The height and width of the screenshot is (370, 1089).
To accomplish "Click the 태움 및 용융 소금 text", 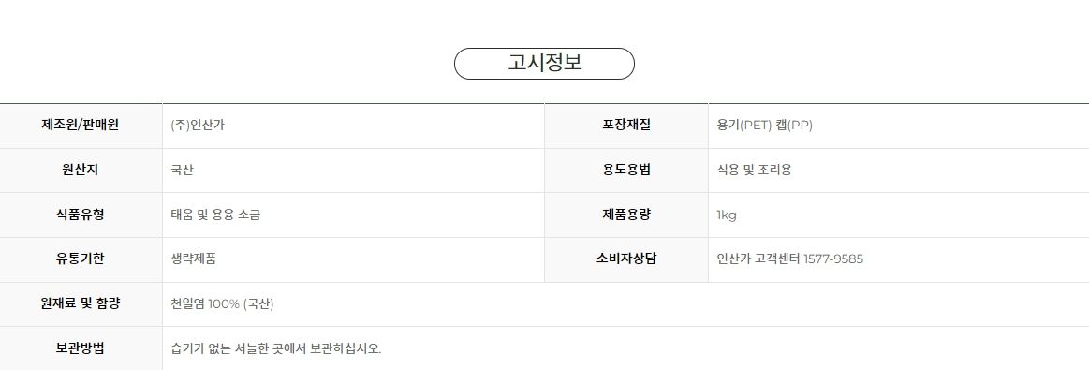I will pos(215,215).
